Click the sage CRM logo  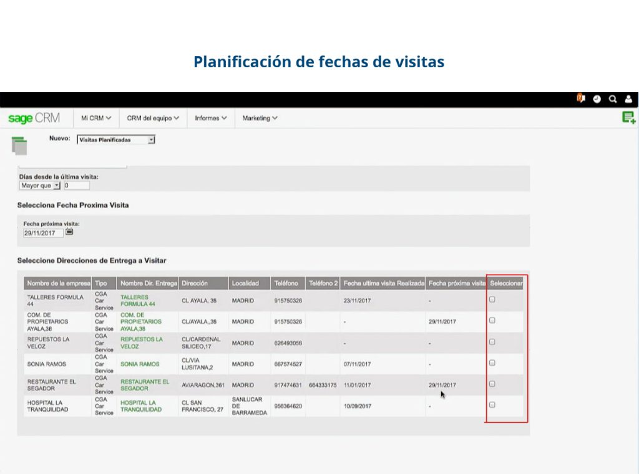click(36, 118)
